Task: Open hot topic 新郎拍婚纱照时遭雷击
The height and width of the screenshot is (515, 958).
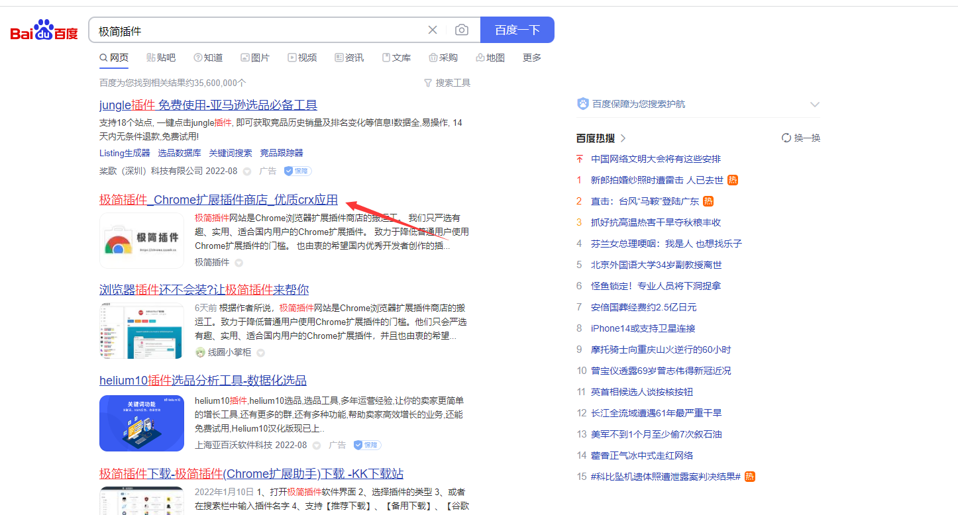Action: 657,180
